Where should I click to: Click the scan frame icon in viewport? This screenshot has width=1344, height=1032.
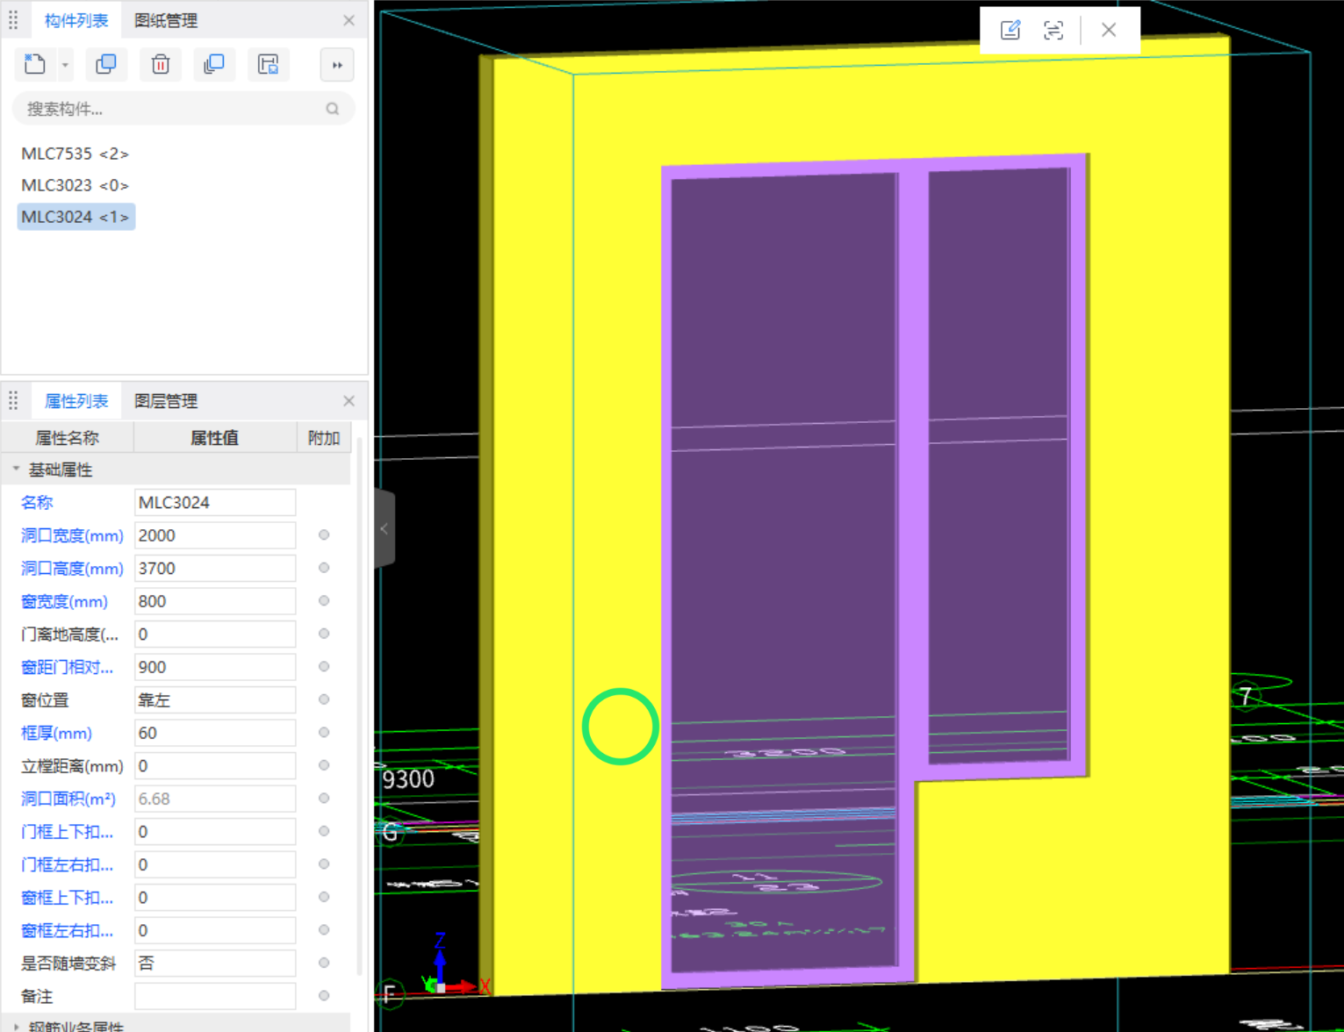click(1053, 30)
